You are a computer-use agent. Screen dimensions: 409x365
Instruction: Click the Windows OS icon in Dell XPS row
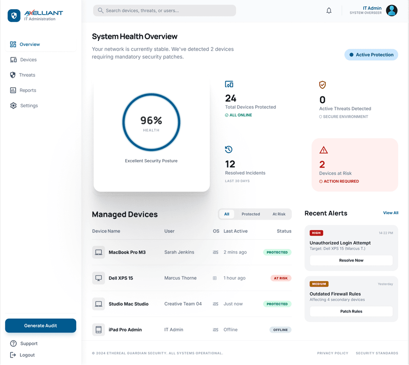[215, 278]
